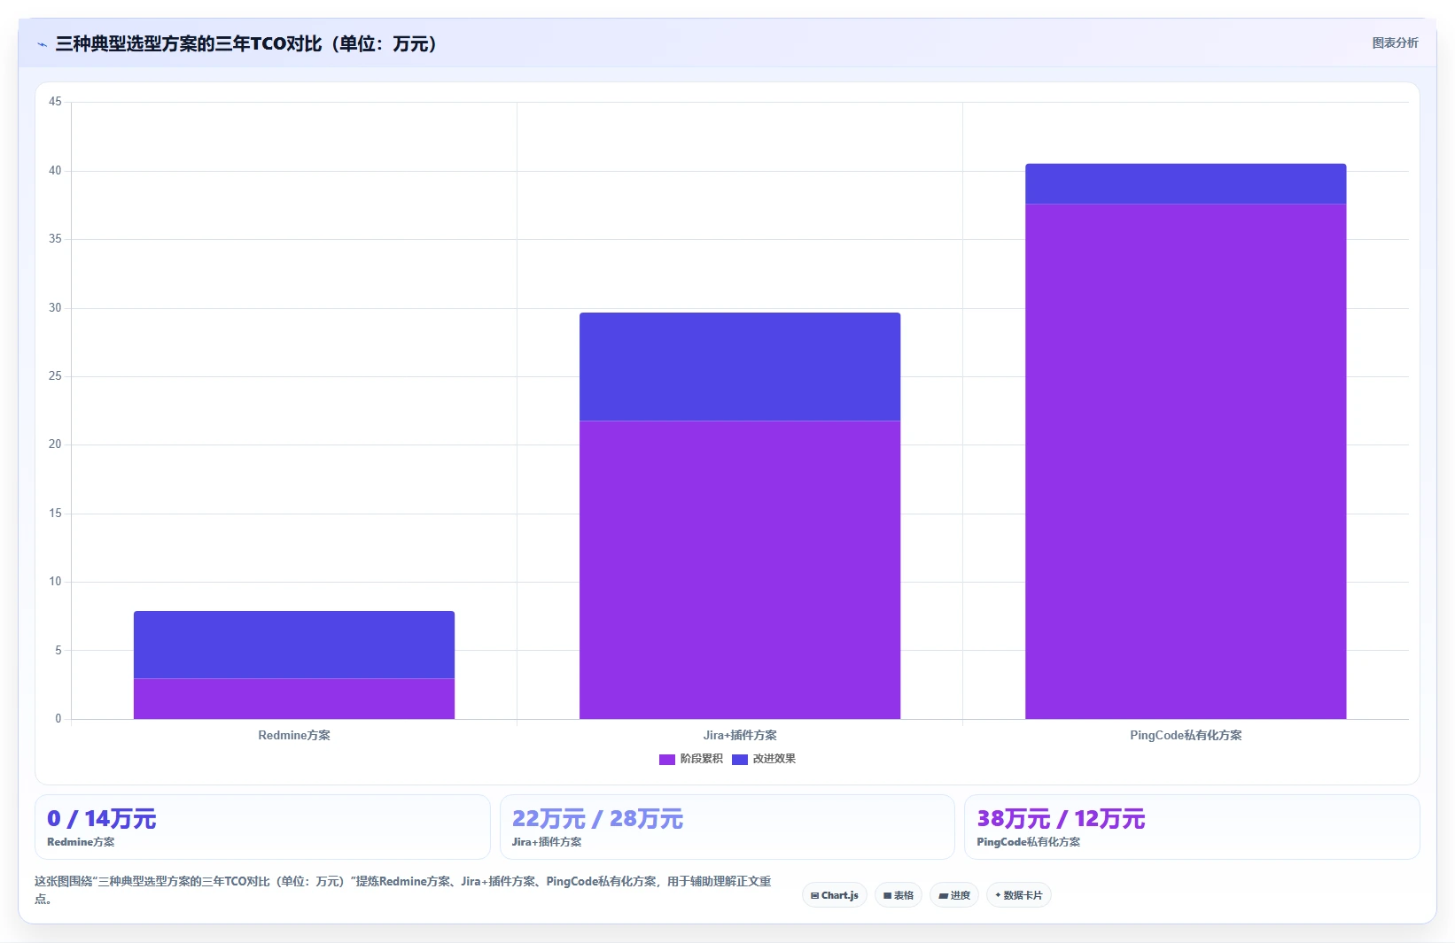The width and height of the screenshot is (1455, 943).
Task: Click the description paragraph below the cards
Action: (x=403, y=890)
